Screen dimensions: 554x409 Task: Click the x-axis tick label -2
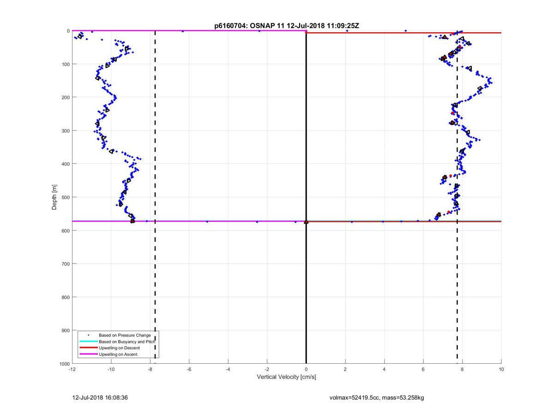(x=267, y=369)
